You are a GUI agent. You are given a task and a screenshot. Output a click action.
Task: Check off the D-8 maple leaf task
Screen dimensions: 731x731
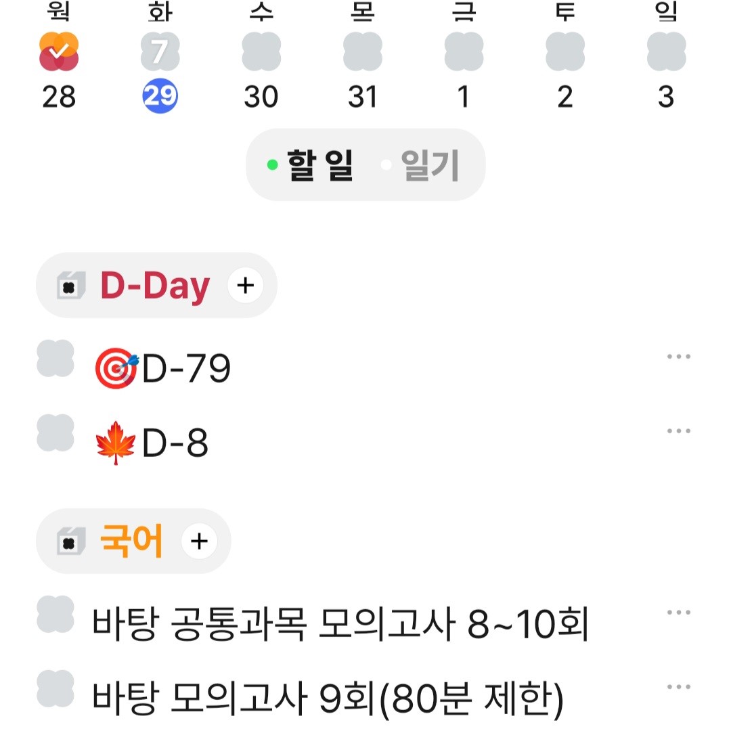click(x=56, y=433)
